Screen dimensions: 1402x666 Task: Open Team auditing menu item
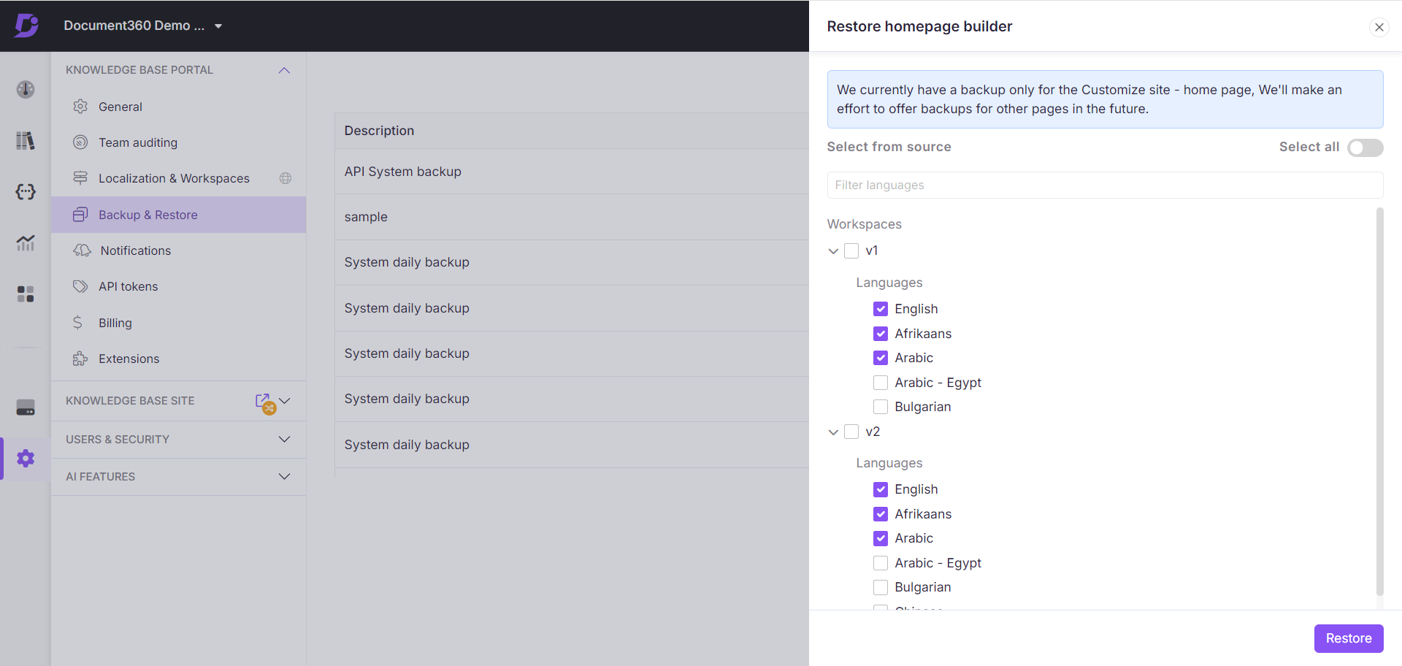click(179, 142)
